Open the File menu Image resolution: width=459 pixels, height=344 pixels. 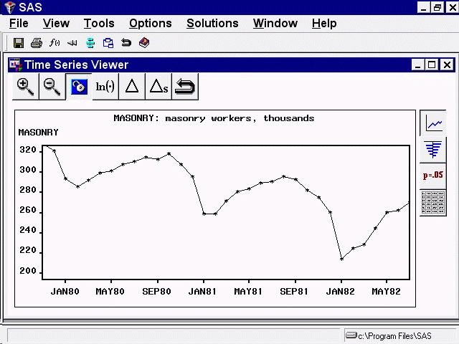click(x=19, y=23)
